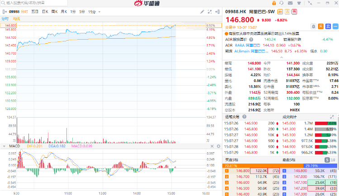Click the 15:07:27 10K trade row

[x=251, y=135]
